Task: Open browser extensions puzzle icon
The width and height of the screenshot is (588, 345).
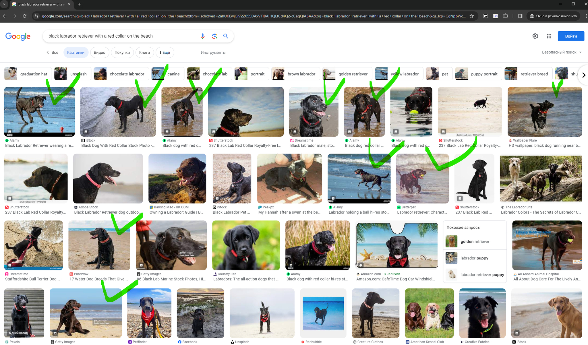Action: [x=506, y=16]
